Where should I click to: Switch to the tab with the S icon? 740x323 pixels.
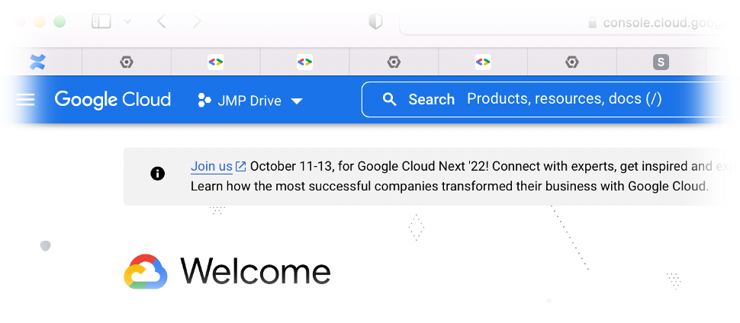661,62
